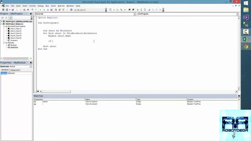Click the Reset stop icon
The image size is (251, 141).
[x=48, y=10]
